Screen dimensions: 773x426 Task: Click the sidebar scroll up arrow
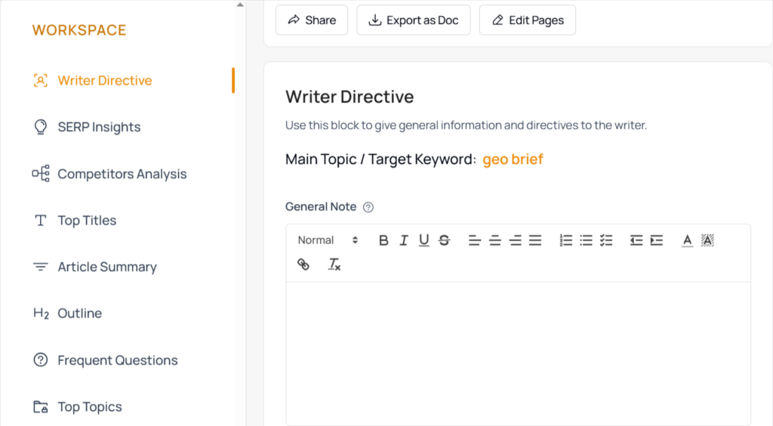click(x=240, y=5)
